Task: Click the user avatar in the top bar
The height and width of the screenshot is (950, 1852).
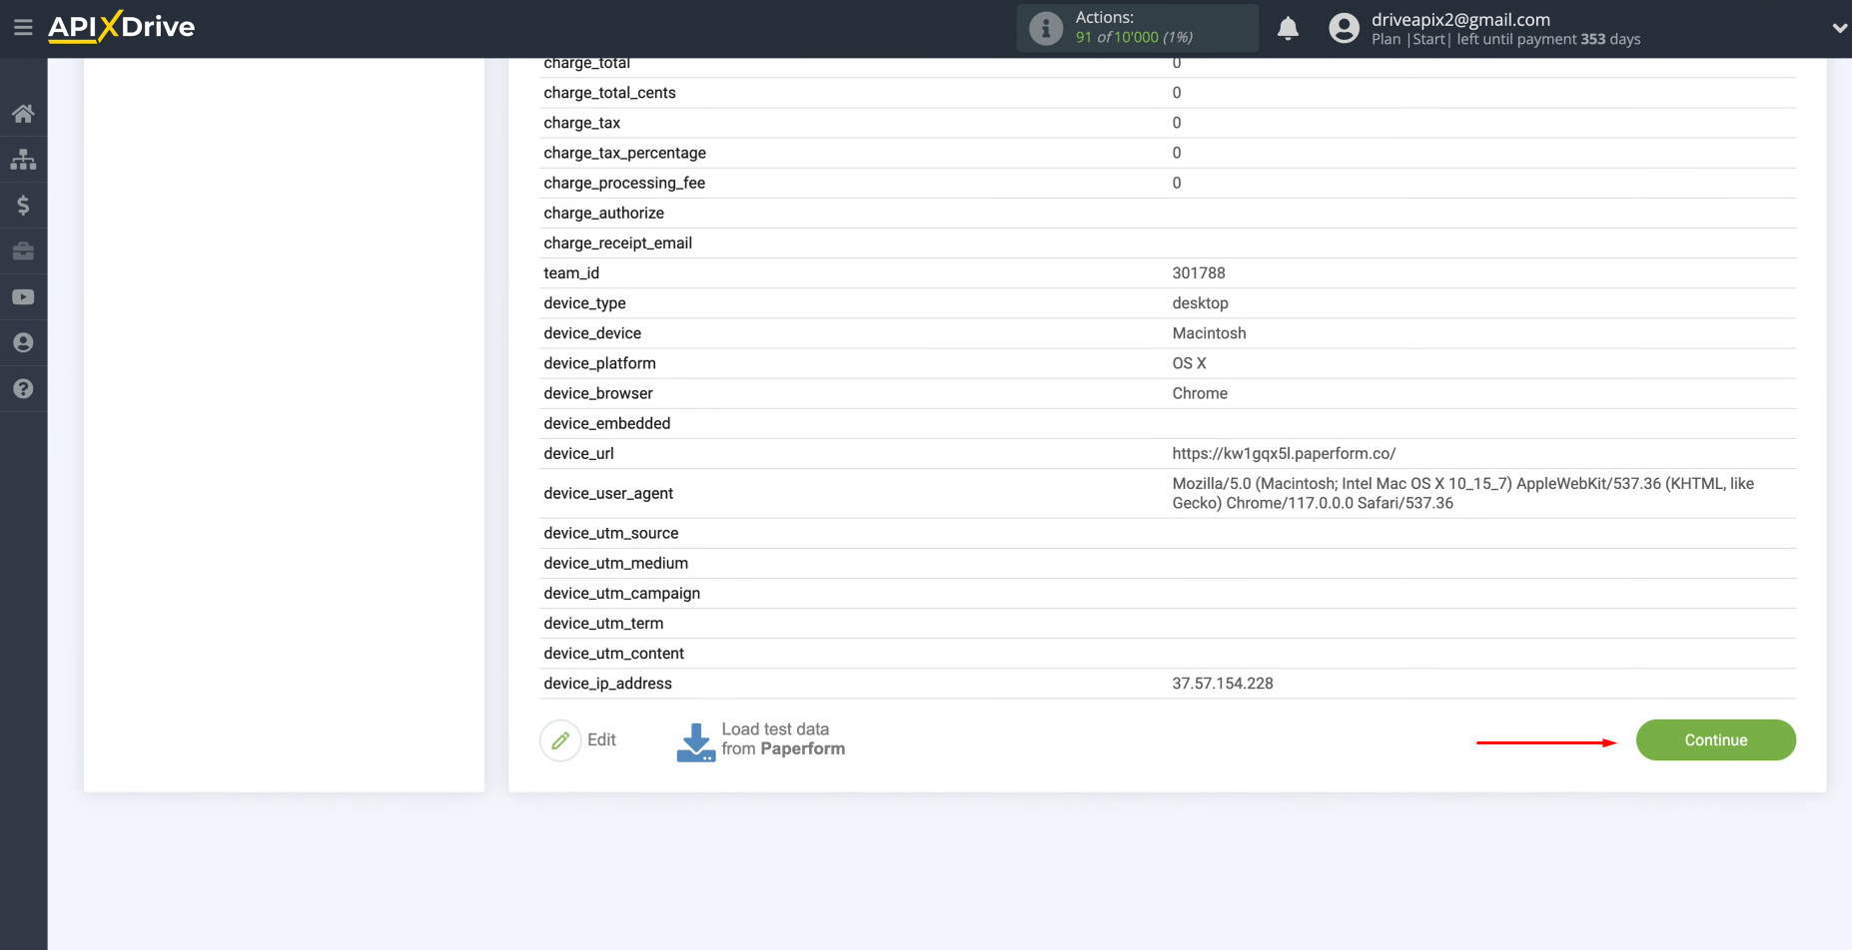Action: click(1344, 27)
